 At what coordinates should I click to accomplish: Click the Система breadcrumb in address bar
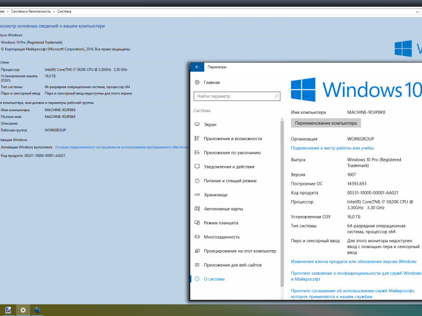point(64,12)
